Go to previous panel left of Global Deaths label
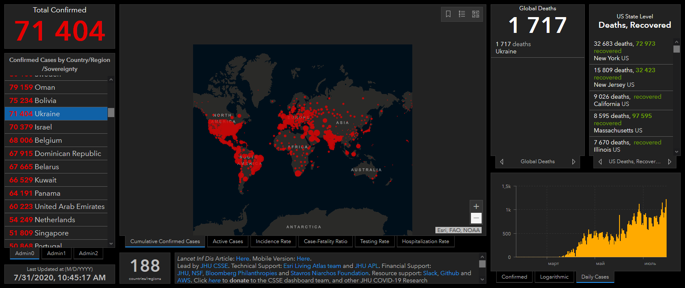685x288 pixels. point(502,162)
